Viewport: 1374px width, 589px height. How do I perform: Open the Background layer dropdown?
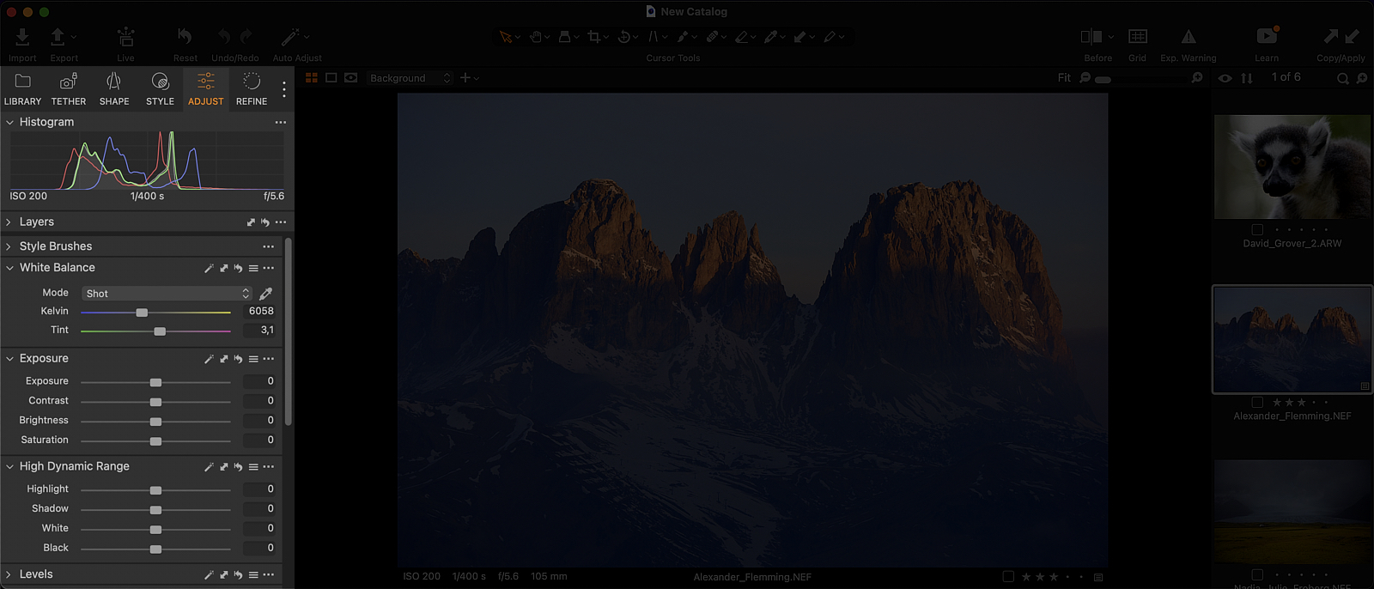[x=410, y=78]
